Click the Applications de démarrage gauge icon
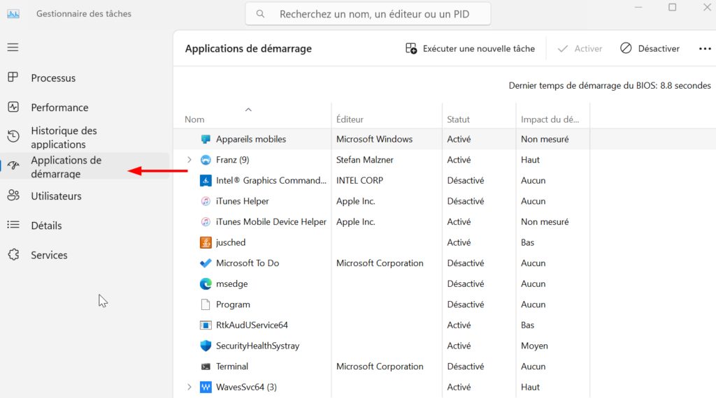Screen dimensions: 716x398 point(13,166)
